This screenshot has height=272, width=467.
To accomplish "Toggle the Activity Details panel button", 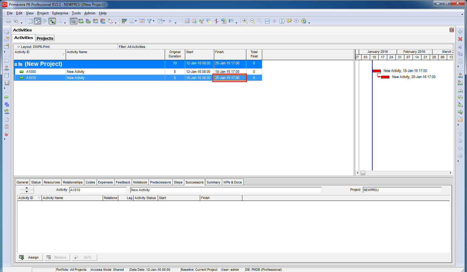I will coord(73,21).
